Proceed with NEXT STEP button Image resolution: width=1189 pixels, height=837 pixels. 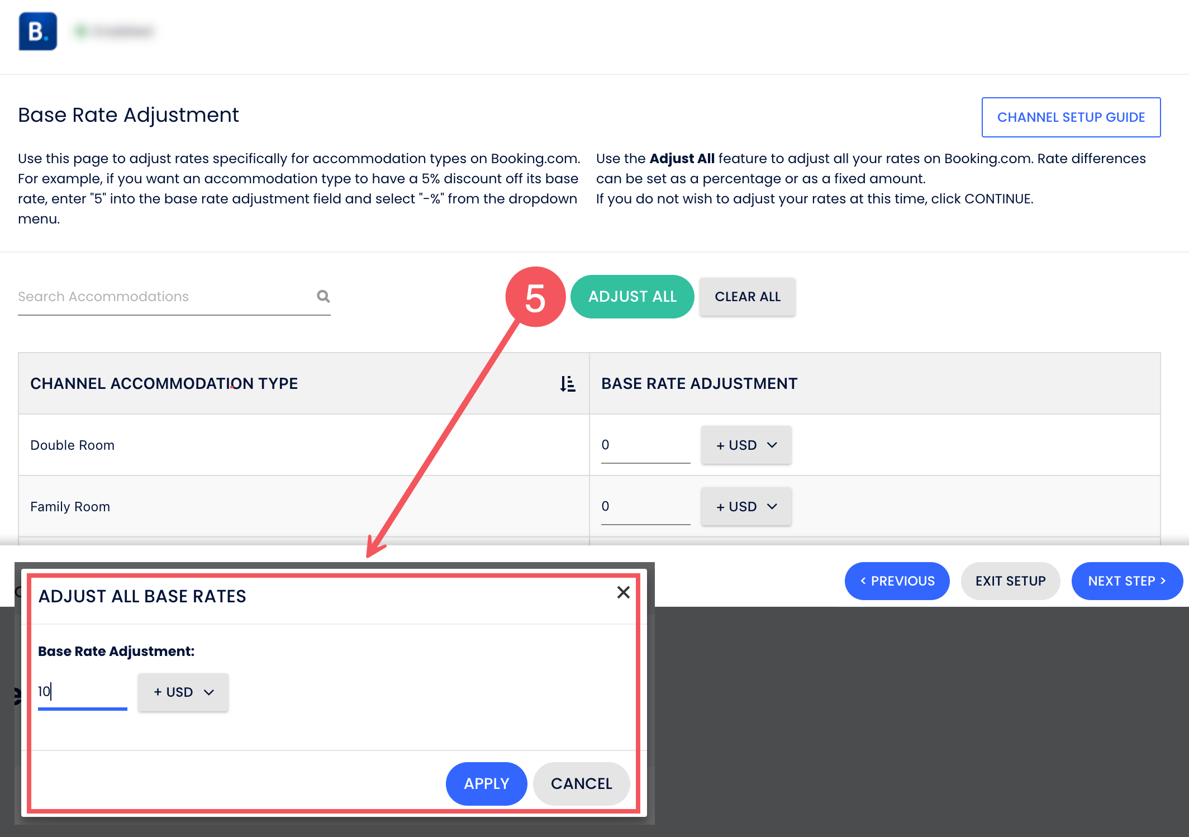coord(1126,581)
